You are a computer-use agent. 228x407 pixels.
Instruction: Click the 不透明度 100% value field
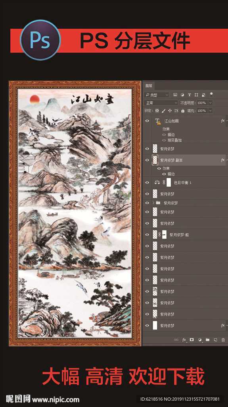tap(202, 103)
